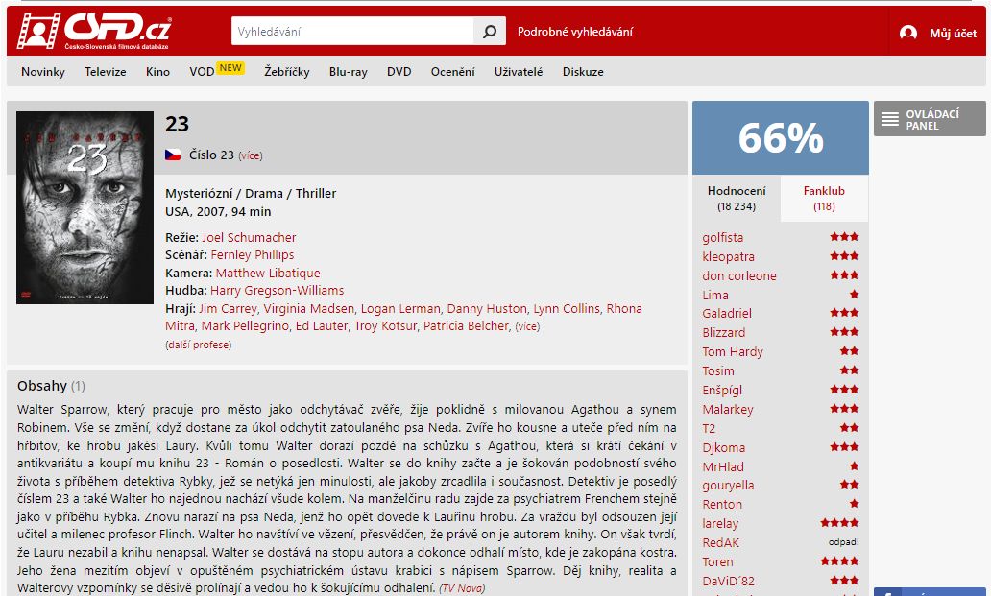Click the Facebook icon at bottom right
Viewport: 991px width, 596px height.
[887, 593]
